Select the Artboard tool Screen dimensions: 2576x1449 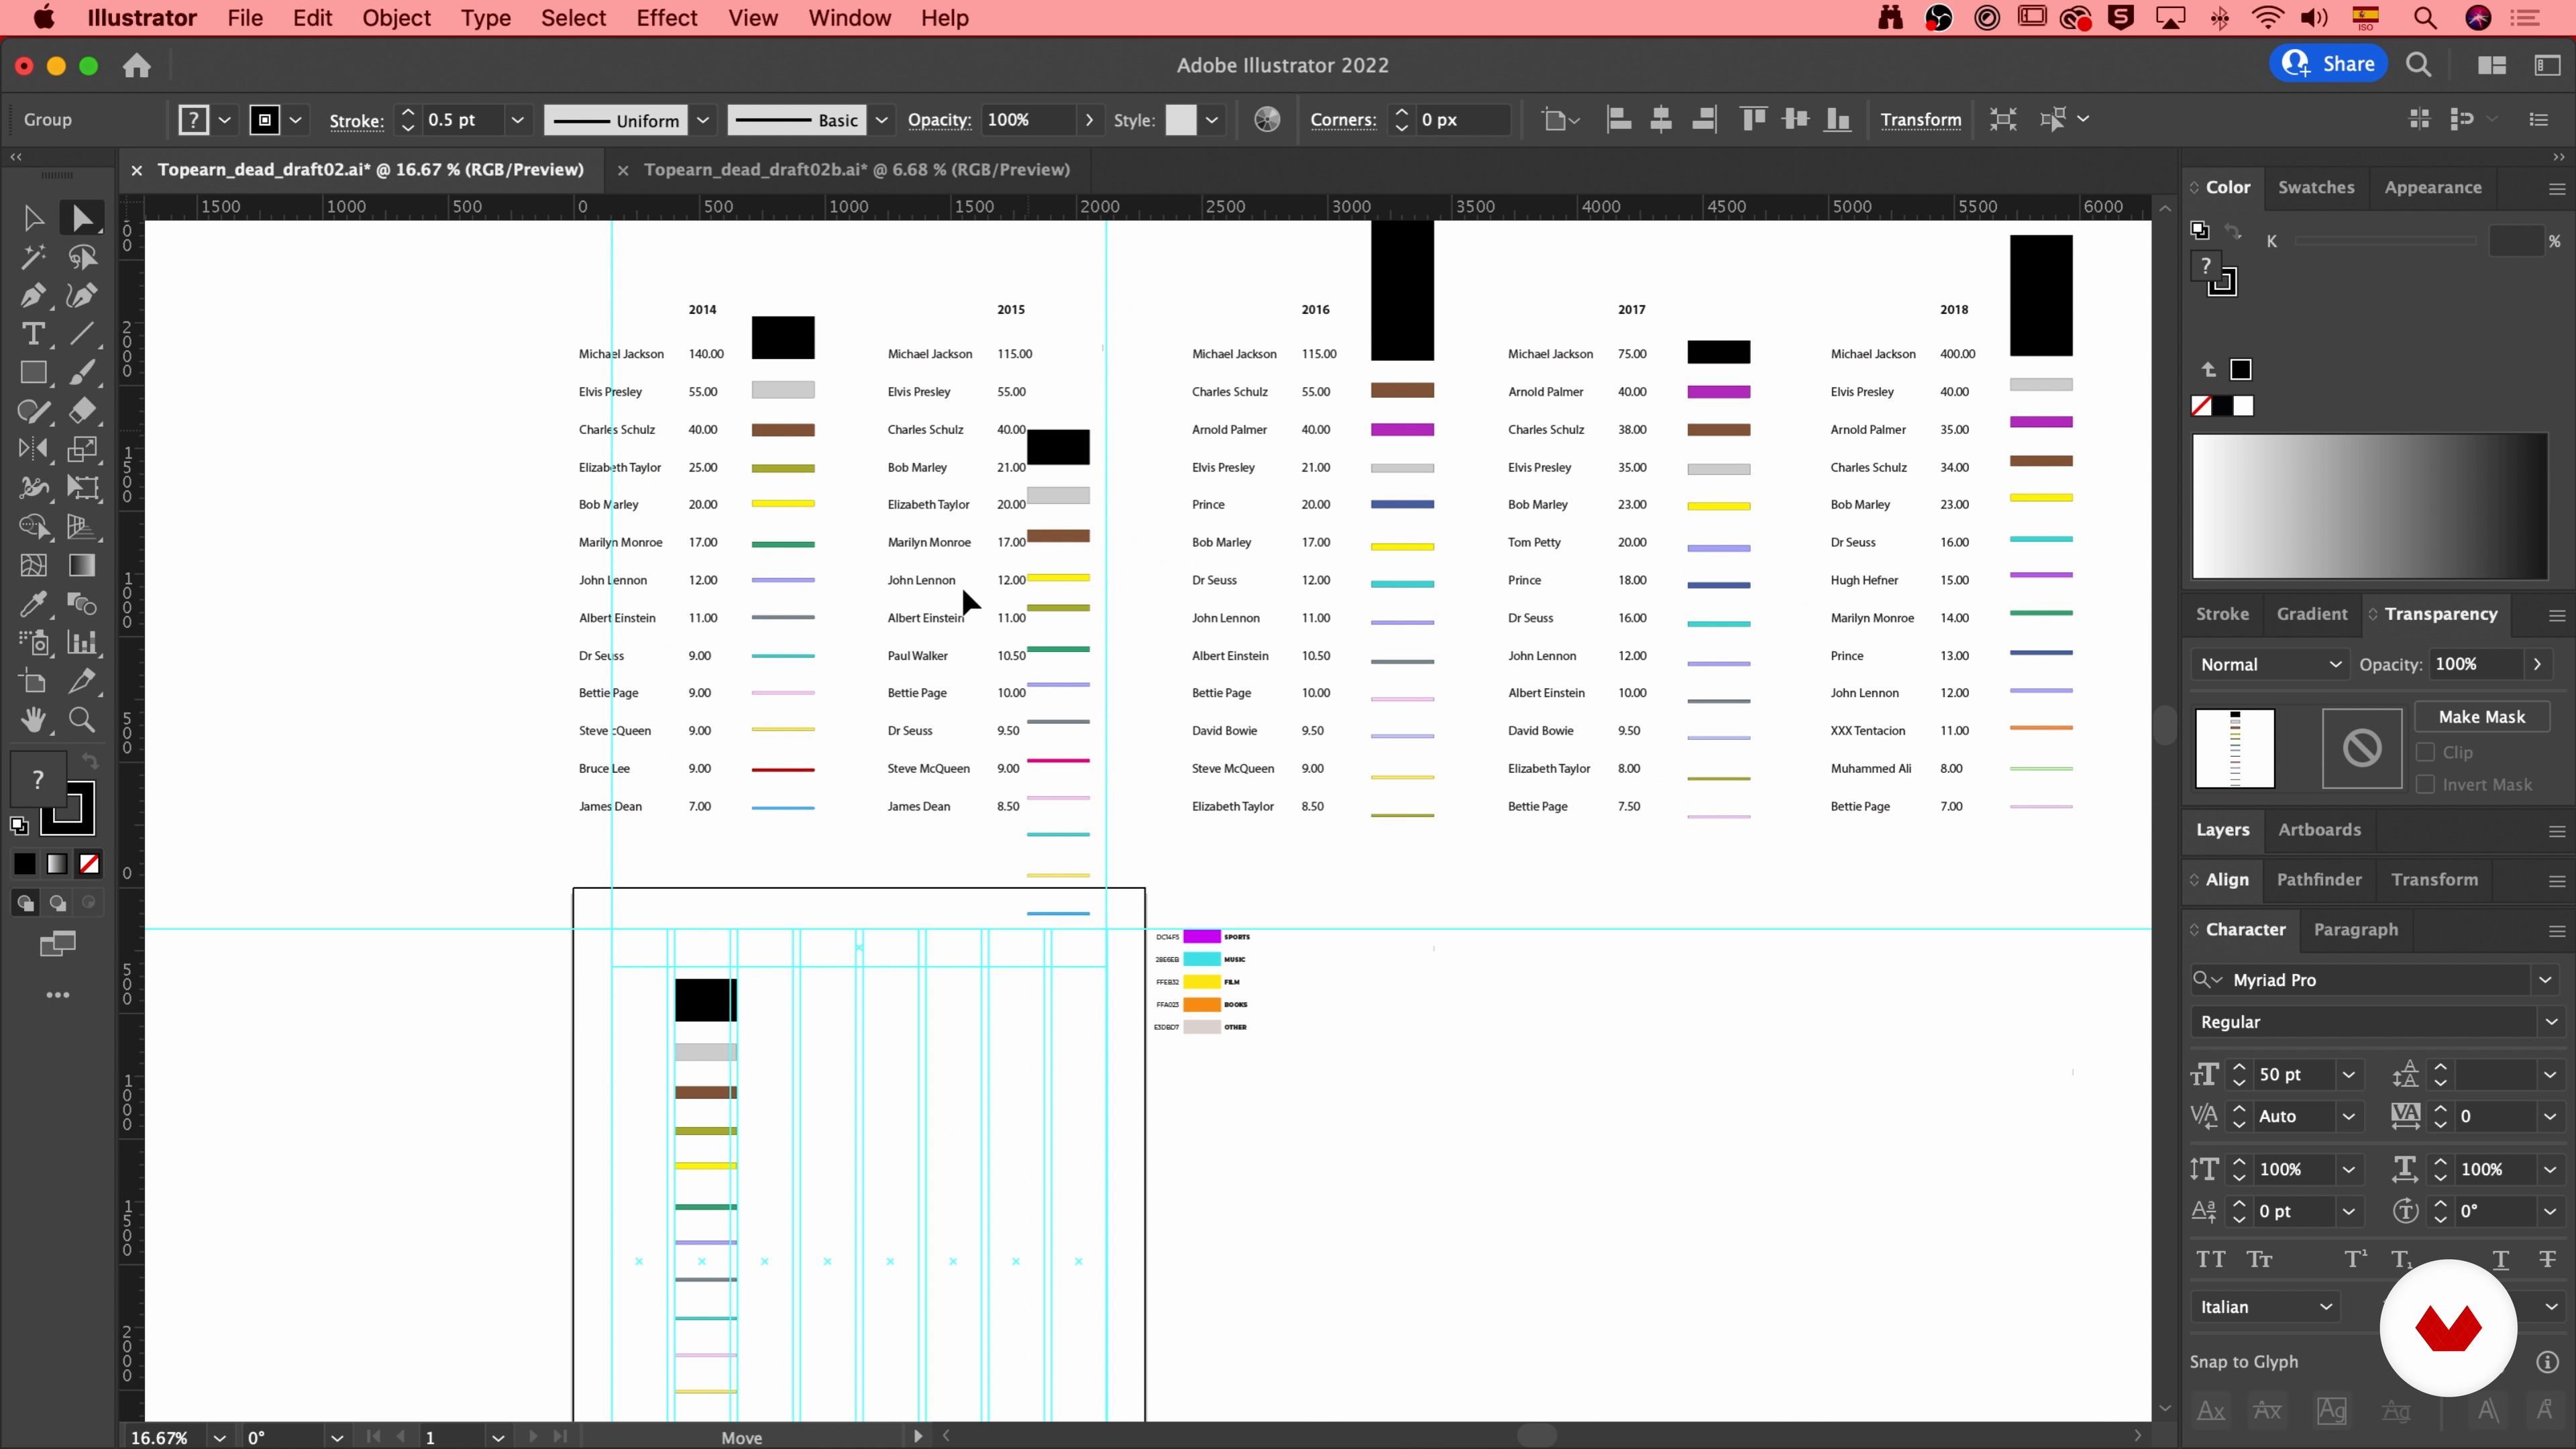pos(33,681)
